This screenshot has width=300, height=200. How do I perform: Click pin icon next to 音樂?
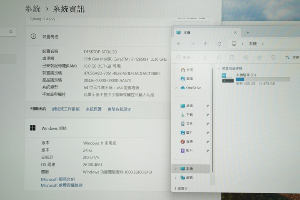[207, 142]
